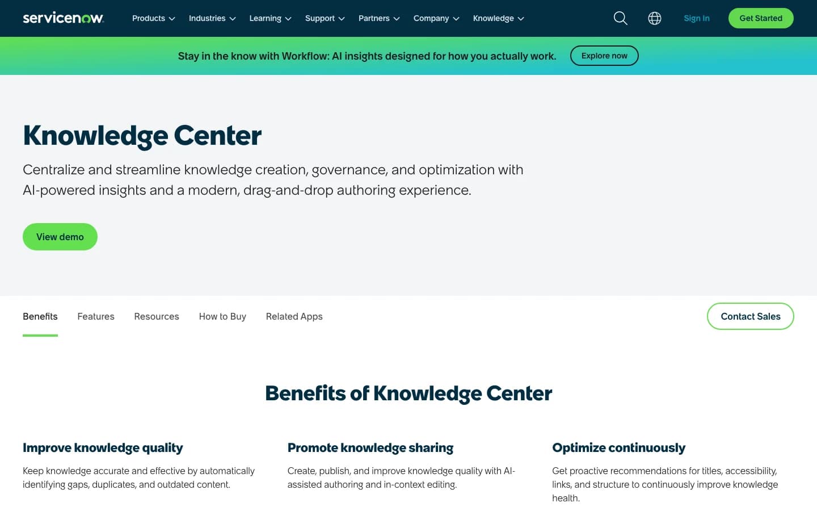The width and height of the screenshot is (817, 511).
Task: Click the text "Create, publish, and improve knowledge"
Action: 401,478
